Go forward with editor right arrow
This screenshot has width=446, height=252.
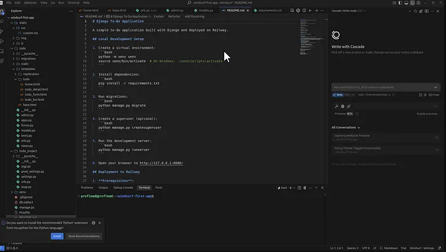(x=316, y=11)
